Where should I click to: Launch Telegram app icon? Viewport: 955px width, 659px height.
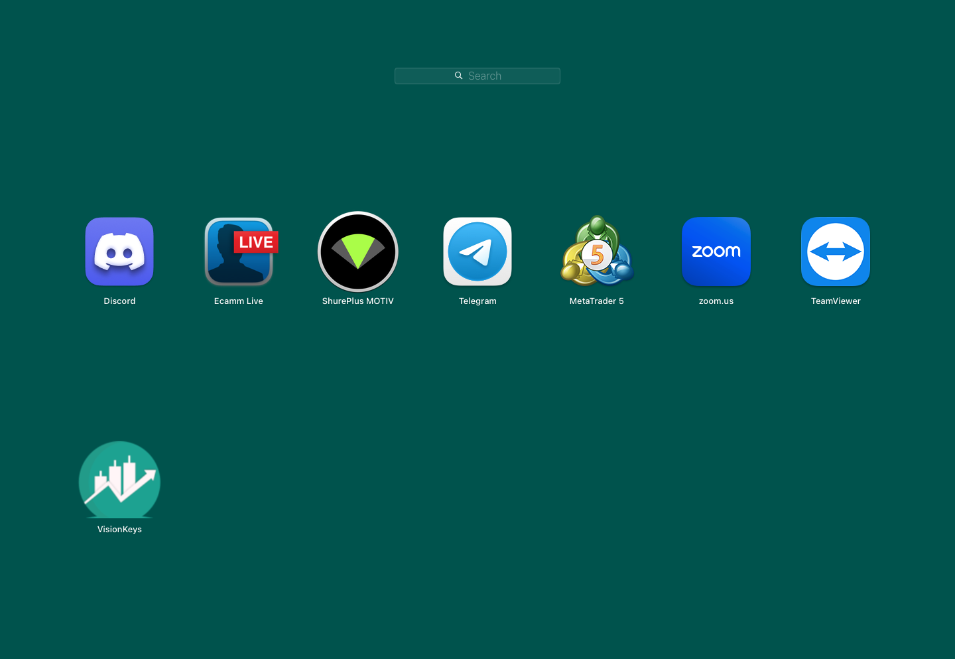[x=477, y=252]
